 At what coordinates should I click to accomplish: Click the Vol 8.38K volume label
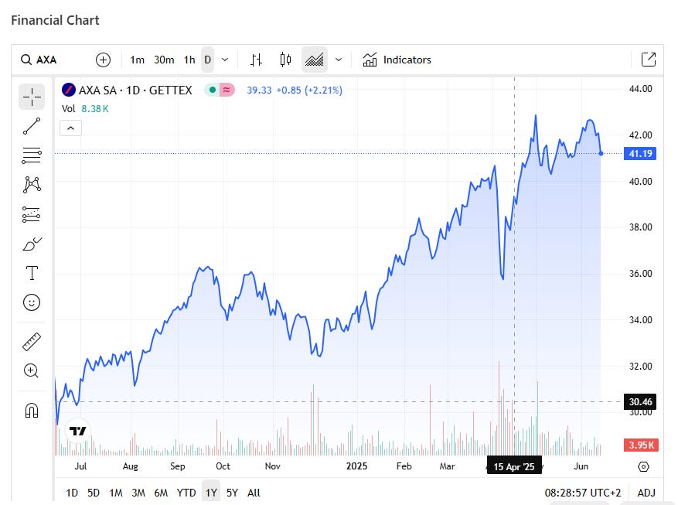tap(85, 108)
